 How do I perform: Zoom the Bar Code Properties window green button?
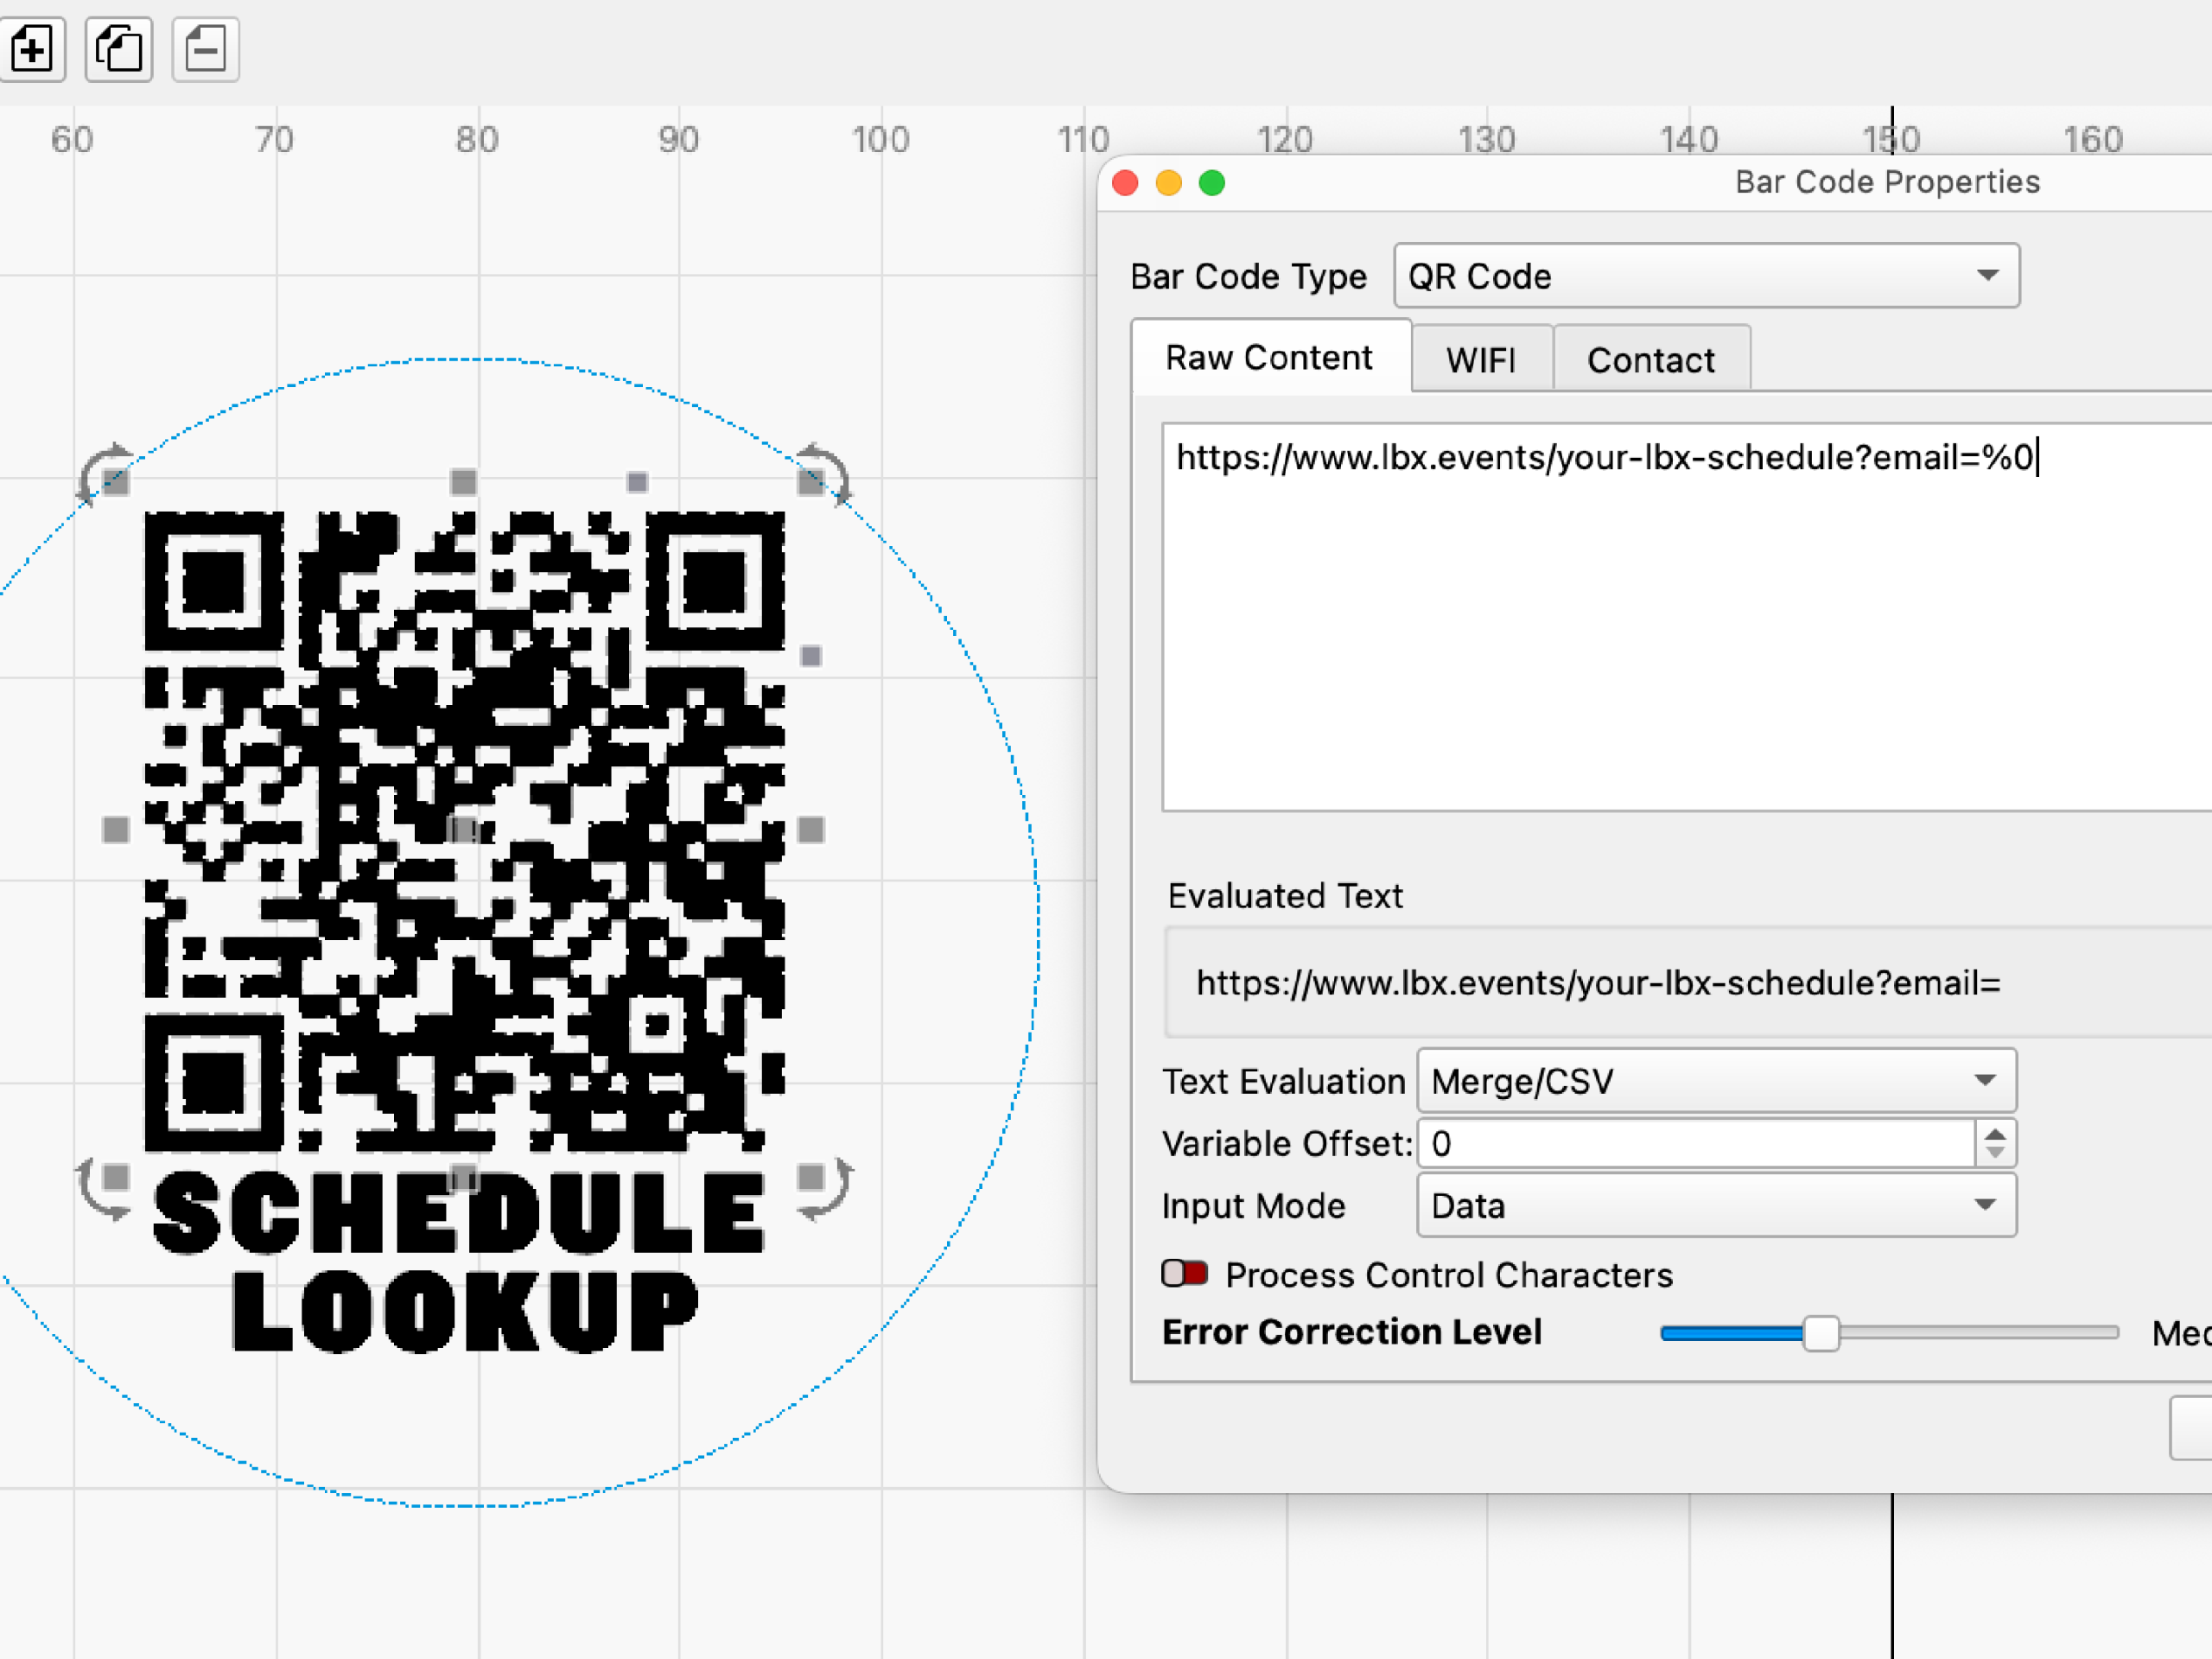(x=1212, y=183)
